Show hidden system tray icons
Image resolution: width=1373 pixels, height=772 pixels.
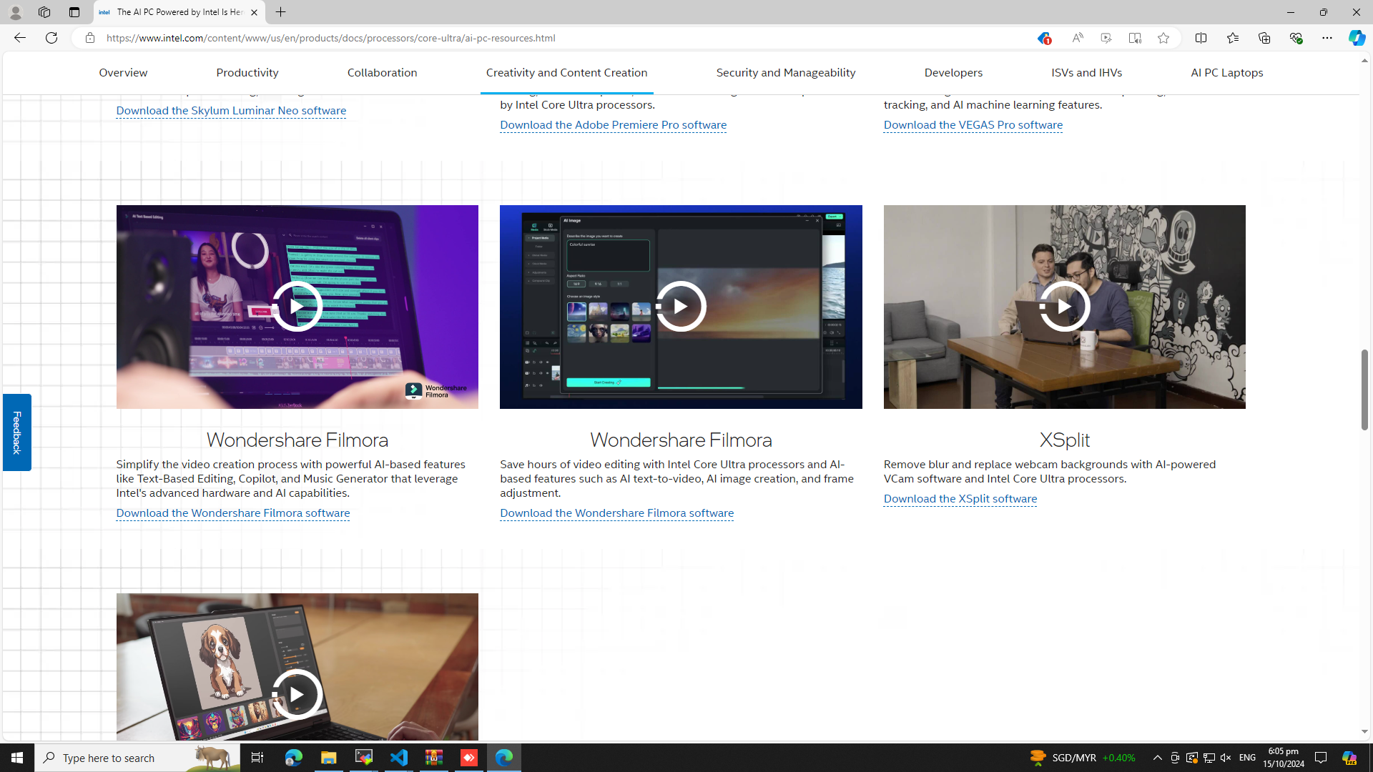tap(1157, 758)
